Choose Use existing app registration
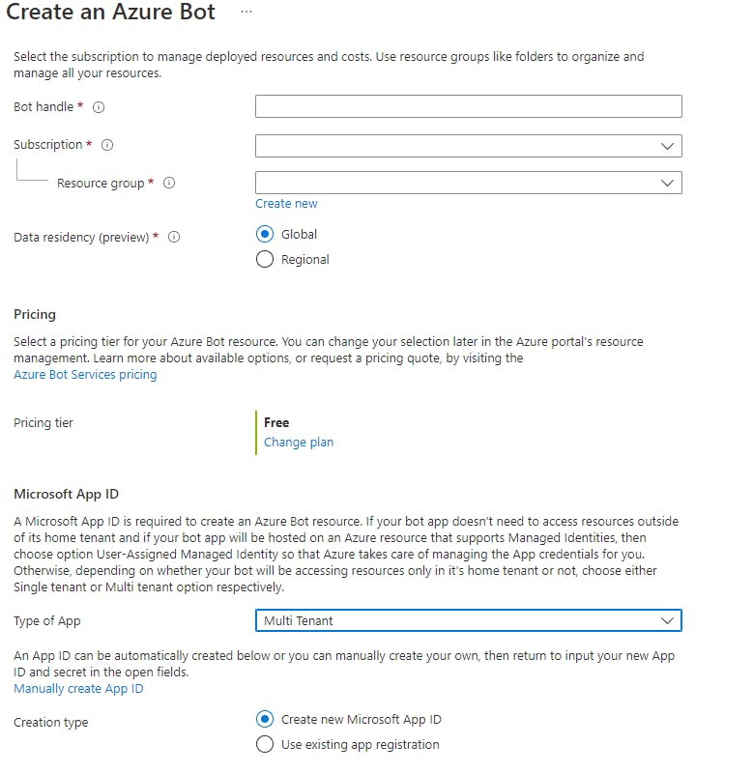753x773 pixels. pyautogui.click(x=265, y=744)
